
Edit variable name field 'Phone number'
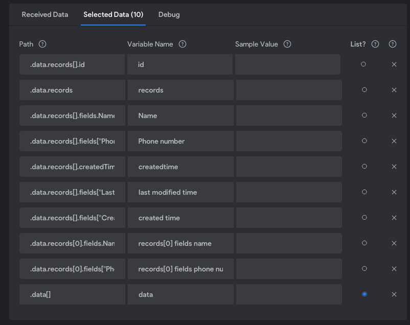click(x=180, y=141)
